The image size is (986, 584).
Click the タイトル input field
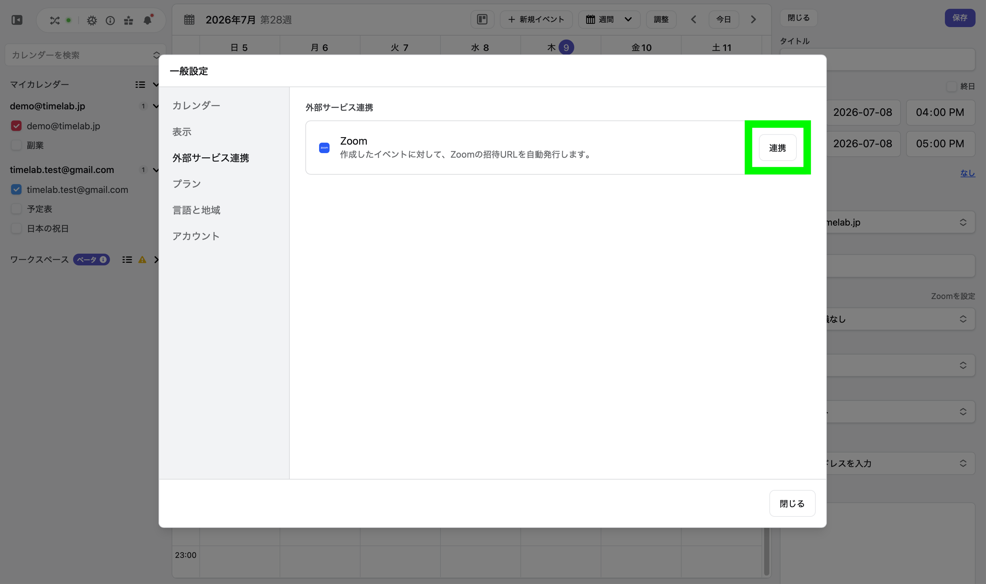click(x=877, y=59)
